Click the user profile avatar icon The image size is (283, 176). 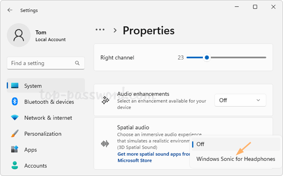coord(18,35)
